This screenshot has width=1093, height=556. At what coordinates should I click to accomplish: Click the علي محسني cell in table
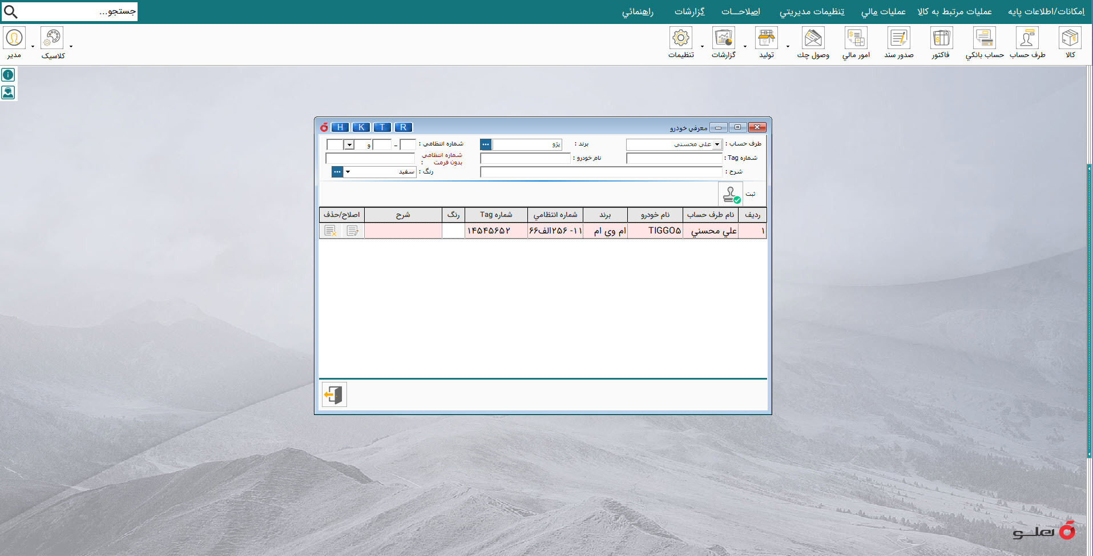[711, 231]
